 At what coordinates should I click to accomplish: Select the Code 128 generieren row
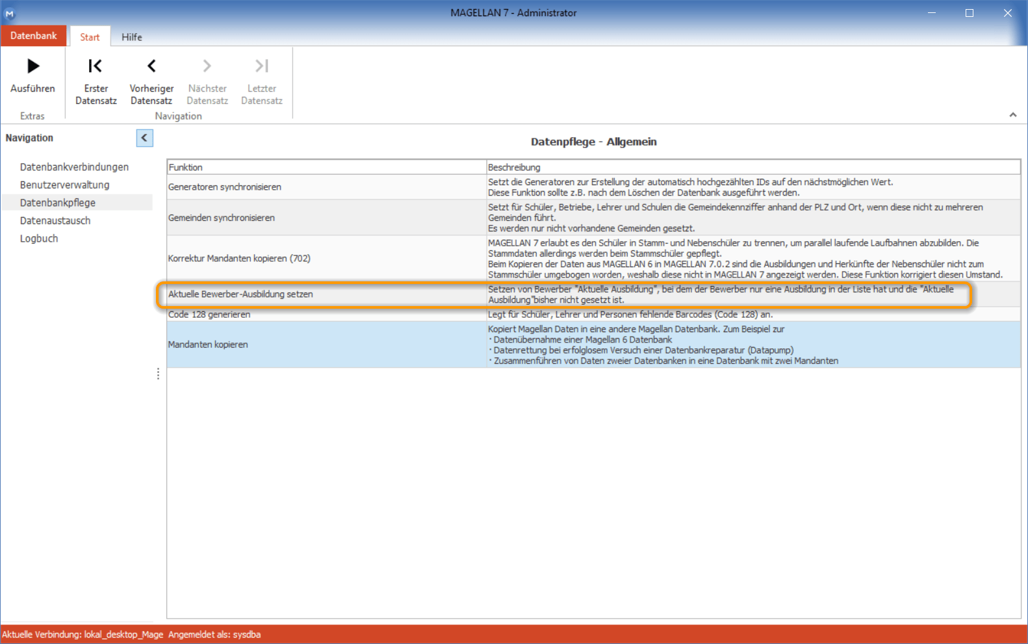[x=593, y=315]
